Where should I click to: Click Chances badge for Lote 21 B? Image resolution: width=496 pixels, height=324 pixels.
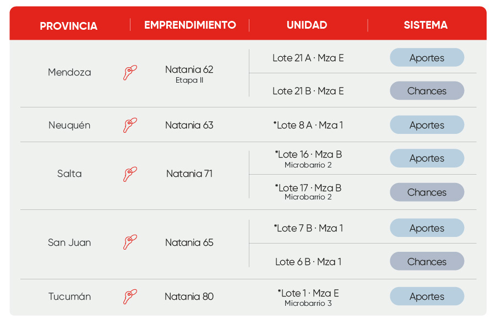click(427, 91)
